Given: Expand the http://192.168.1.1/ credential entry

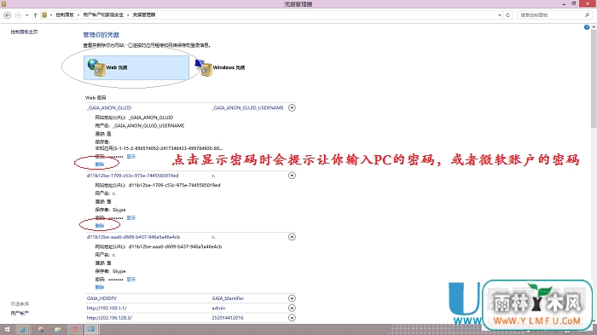Looking at the screenshot, I should pos(292,308).
